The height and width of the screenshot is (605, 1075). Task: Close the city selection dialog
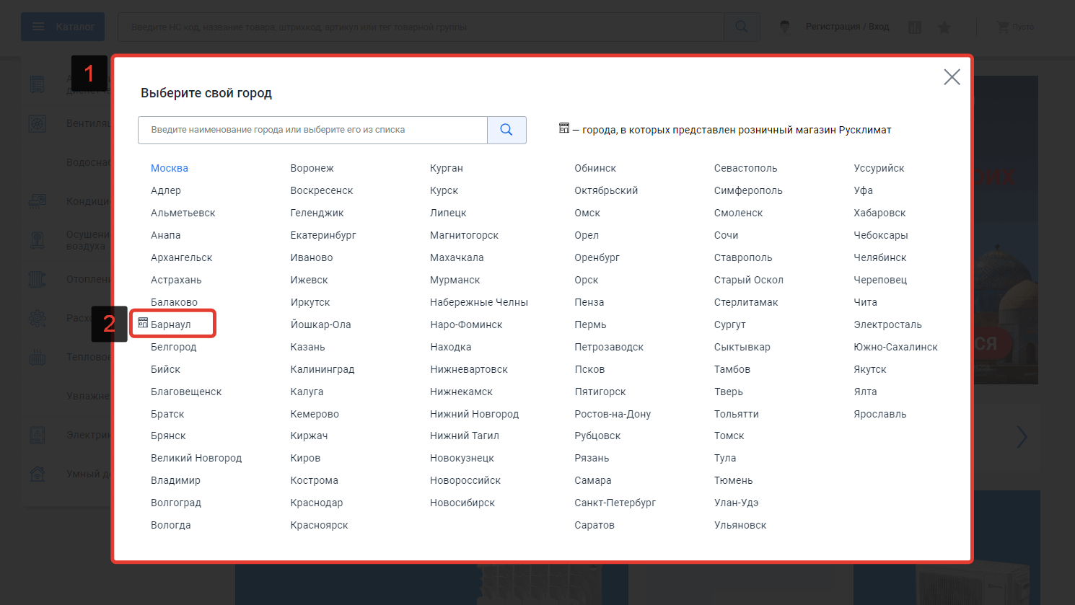tap(952, 77)
